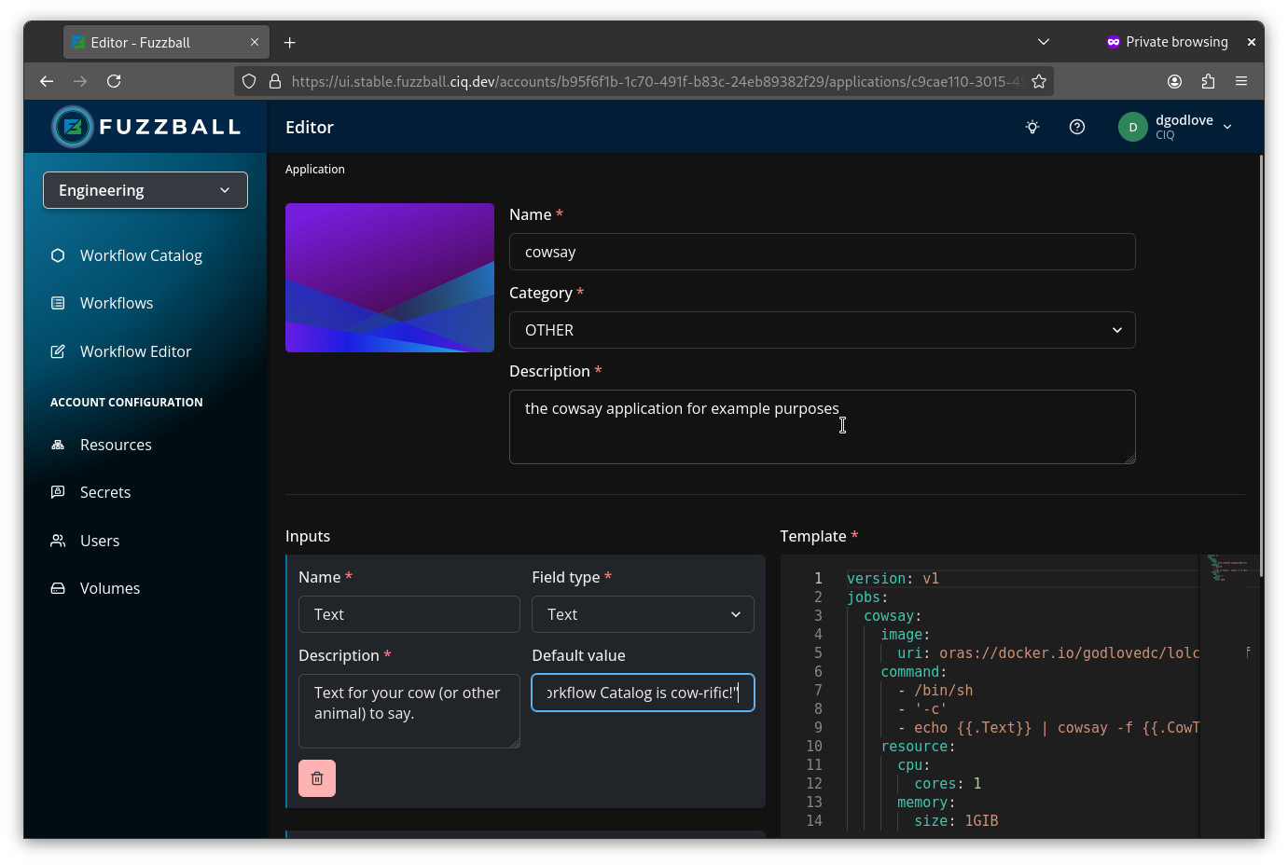Click the Workflow Editor pencil icon
This screenshot has width=1288, height=865.
point(57,350)
